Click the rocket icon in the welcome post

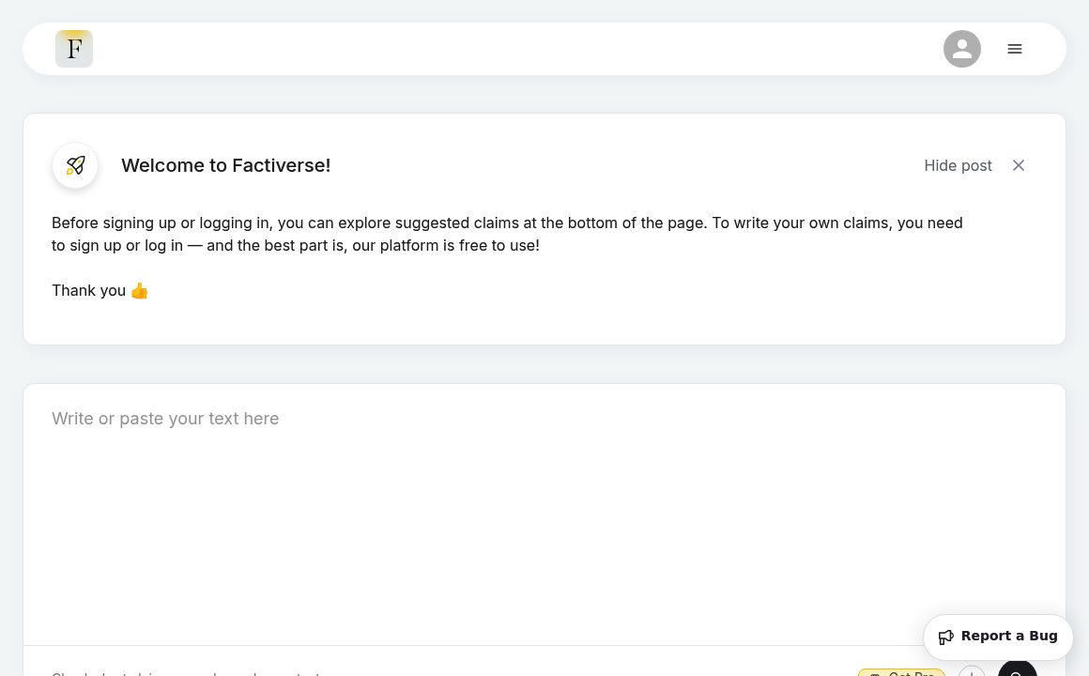click(75, 165)
